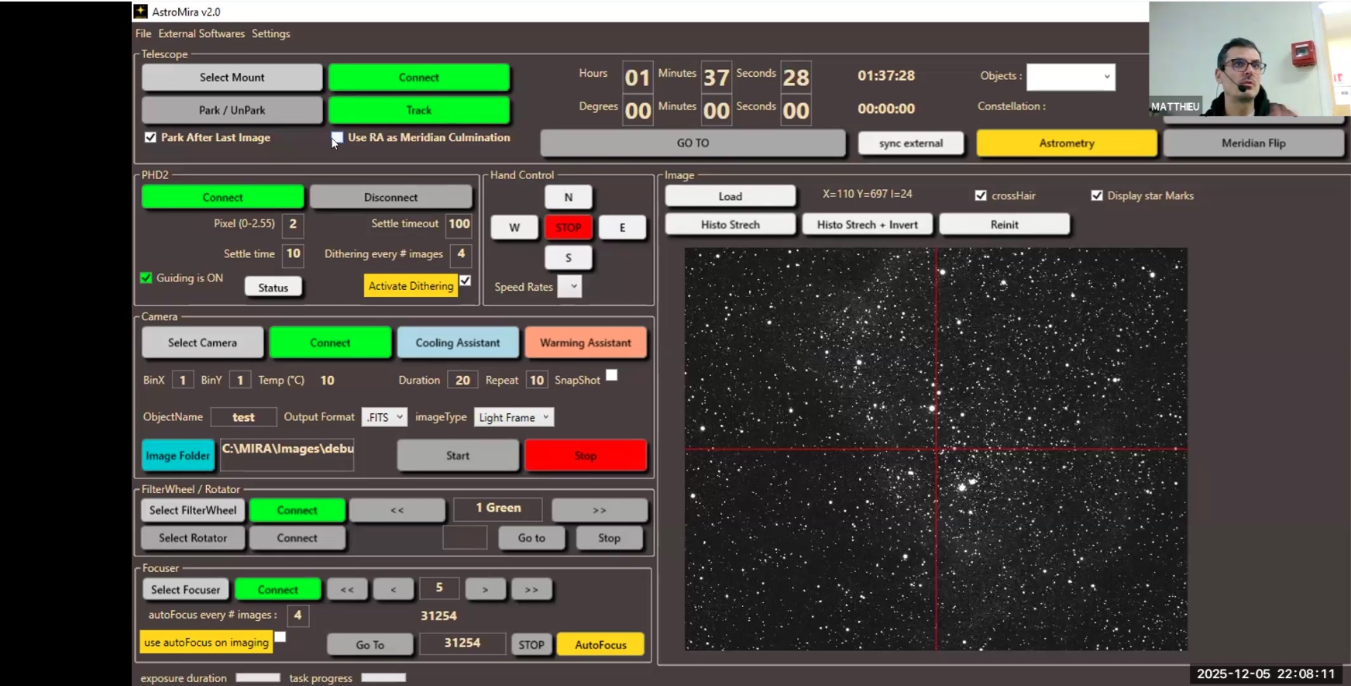Open the Output Format .FITS dropdown
The height and width of the screenshot is (686, 1351).
(384, 417)
